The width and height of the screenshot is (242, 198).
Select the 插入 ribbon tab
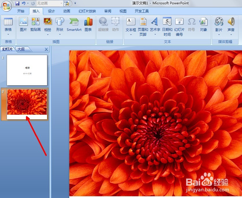click(x=36, y=11)
